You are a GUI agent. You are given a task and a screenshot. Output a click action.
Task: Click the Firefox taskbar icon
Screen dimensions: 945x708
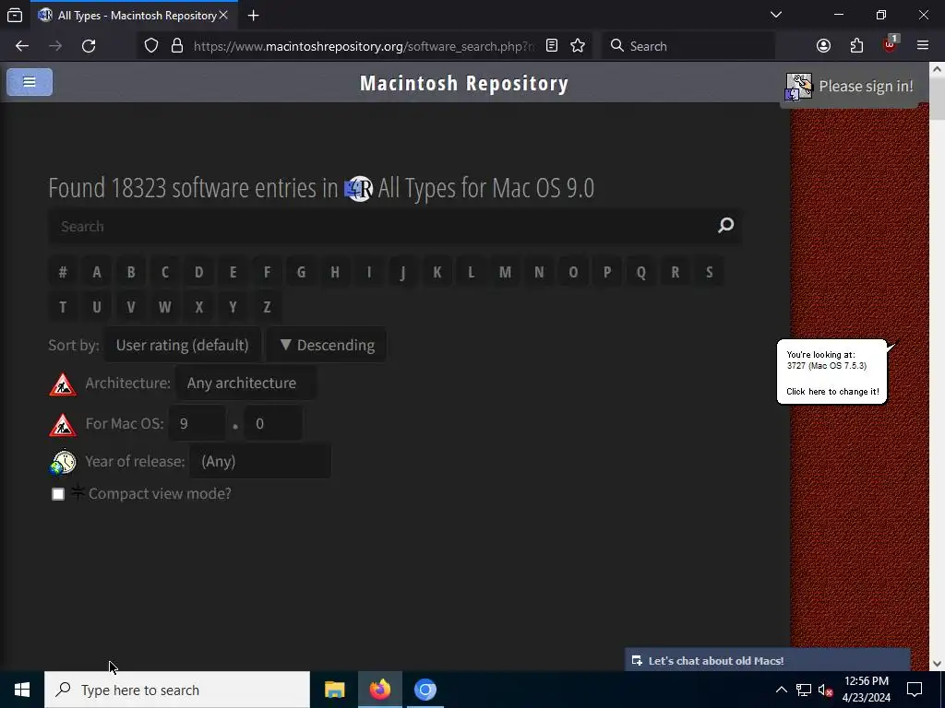(x=379, y=690)
